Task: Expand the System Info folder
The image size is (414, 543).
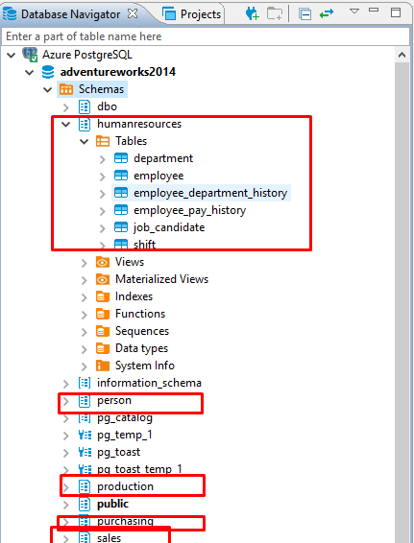Action: coord(84,366)
